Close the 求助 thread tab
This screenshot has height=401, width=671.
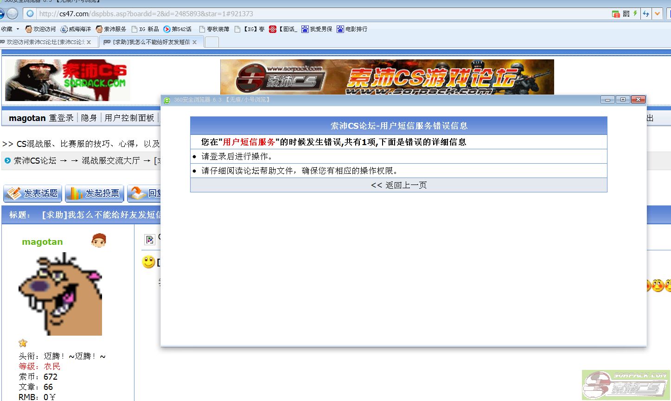pyautogui.click(x=195, y=42)
